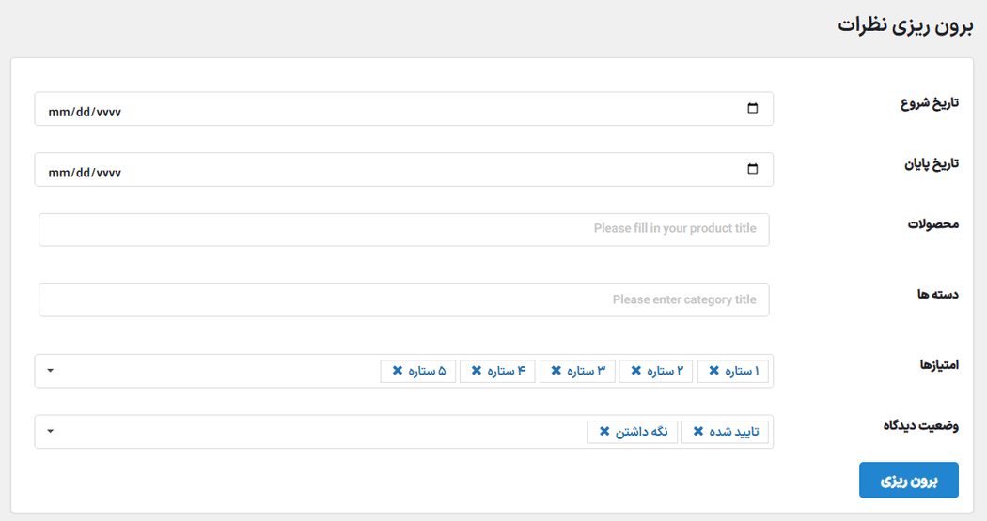Remove the نگه داشتن status tag
This screenshot has height=521, width=987.
coord(604,432)
